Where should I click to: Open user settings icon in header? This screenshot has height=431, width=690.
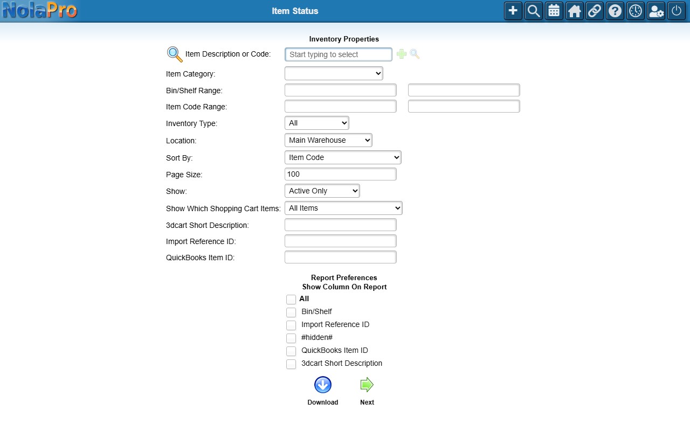tap(656, 11)
